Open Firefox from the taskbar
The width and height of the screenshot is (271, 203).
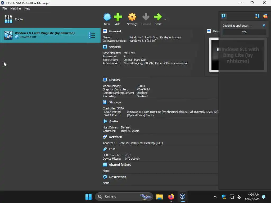click(x=171, y=197)
